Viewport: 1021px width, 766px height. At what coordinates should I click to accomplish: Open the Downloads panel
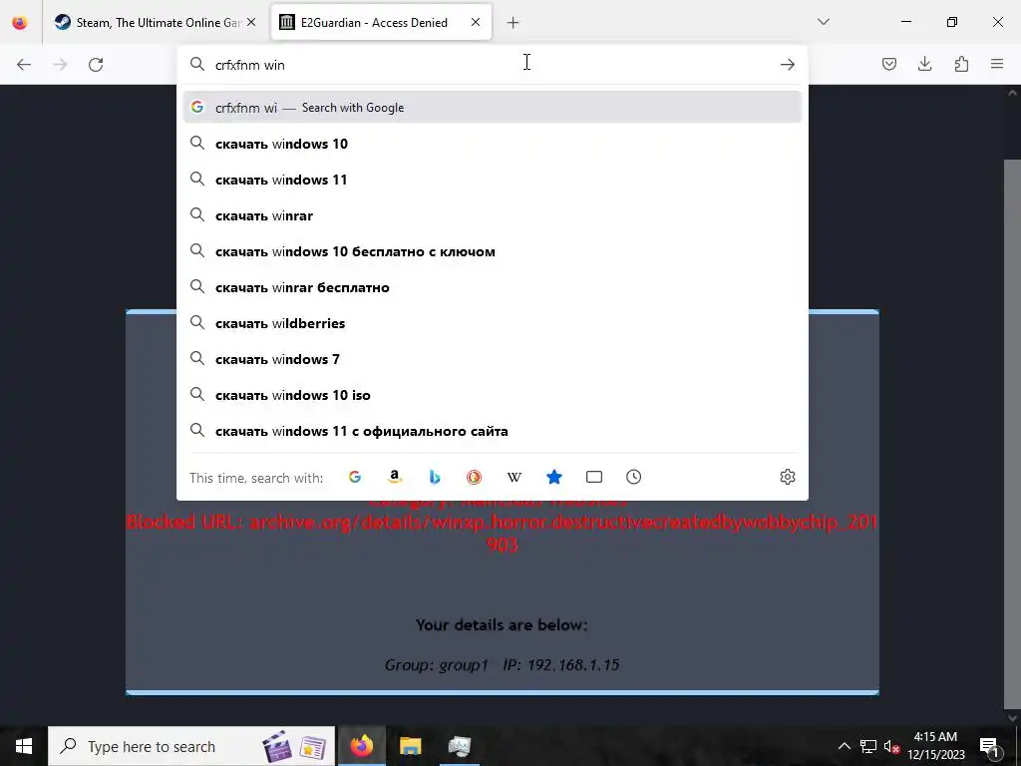click(x=924, y=64)
